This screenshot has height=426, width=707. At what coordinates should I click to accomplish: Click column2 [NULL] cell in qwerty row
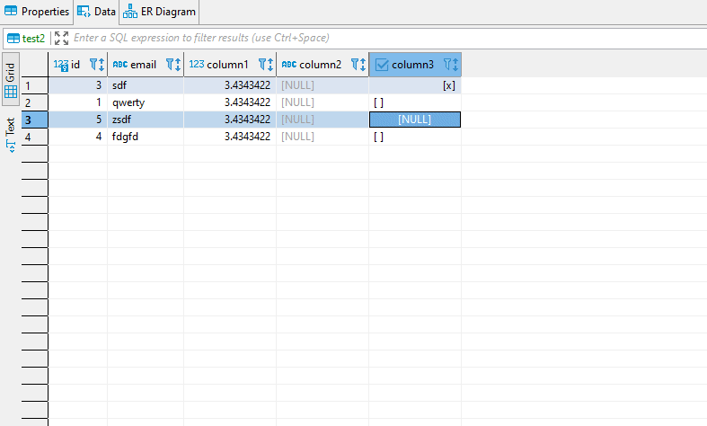[x=323, y=102]
